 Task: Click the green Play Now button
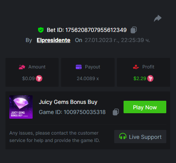click(x=145, y=107)
